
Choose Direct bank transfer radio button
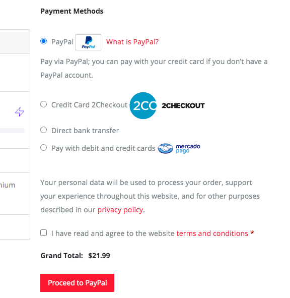click(x=44, y=130)
